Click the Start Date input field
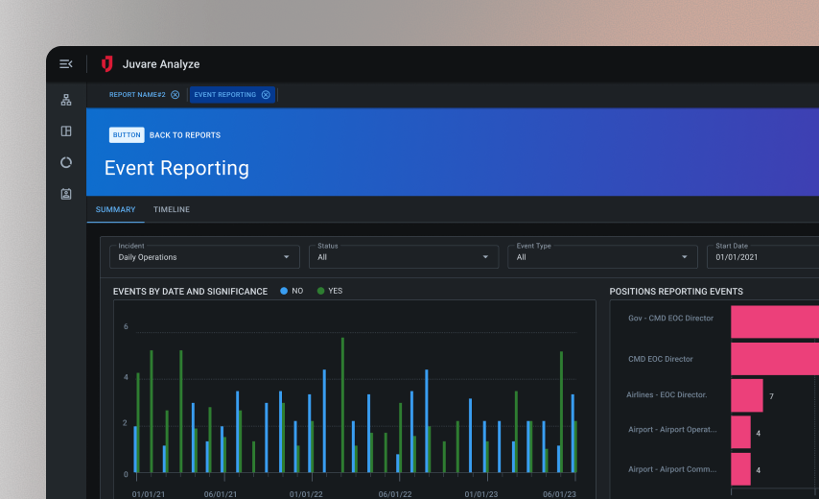819x499 pixels. click(762, 256)
